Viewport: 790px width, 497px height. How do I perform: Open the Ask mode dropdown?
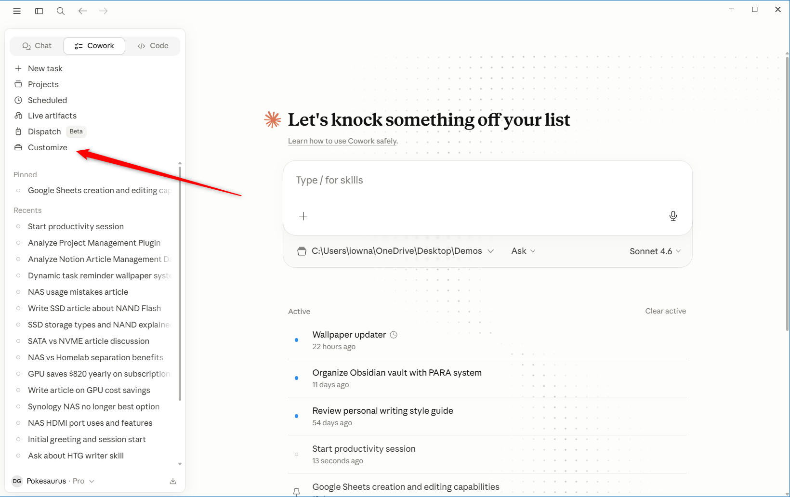pos(523,251)
